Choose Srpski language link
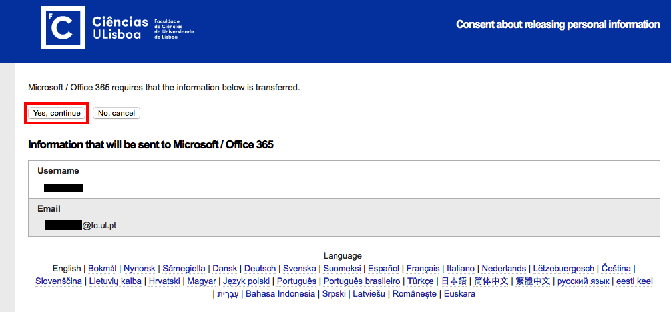Screen dimensions: 671x312 click(x=334, y=294)
